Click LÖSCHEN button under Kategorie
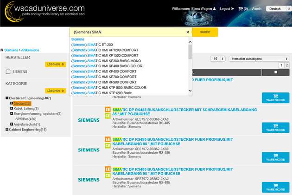The height and width of the screenshot is (195, 292). coord(56,91)
